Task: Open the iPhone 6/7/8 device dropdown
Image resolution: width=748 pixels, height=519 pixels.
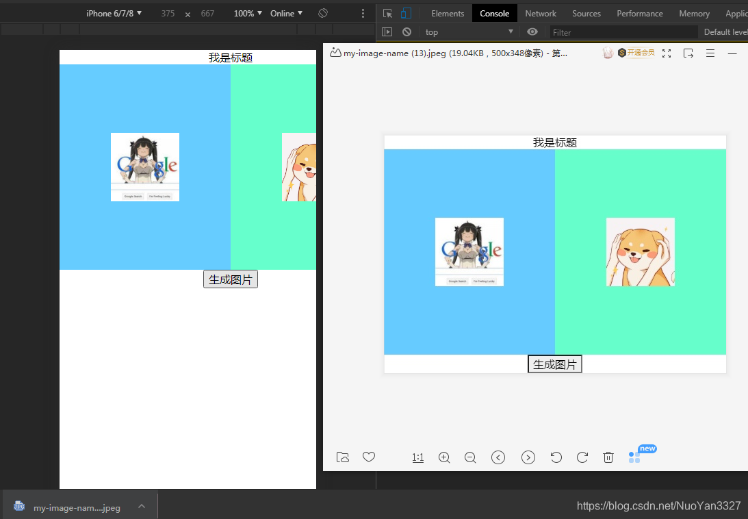Action: point(114,14)
